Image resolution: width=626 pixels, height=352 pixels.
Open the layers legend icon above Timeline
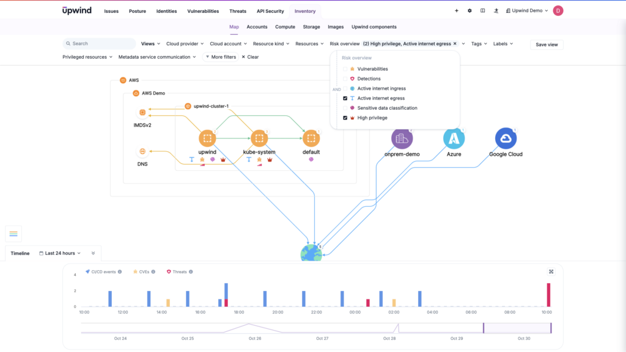click(13, 234)
